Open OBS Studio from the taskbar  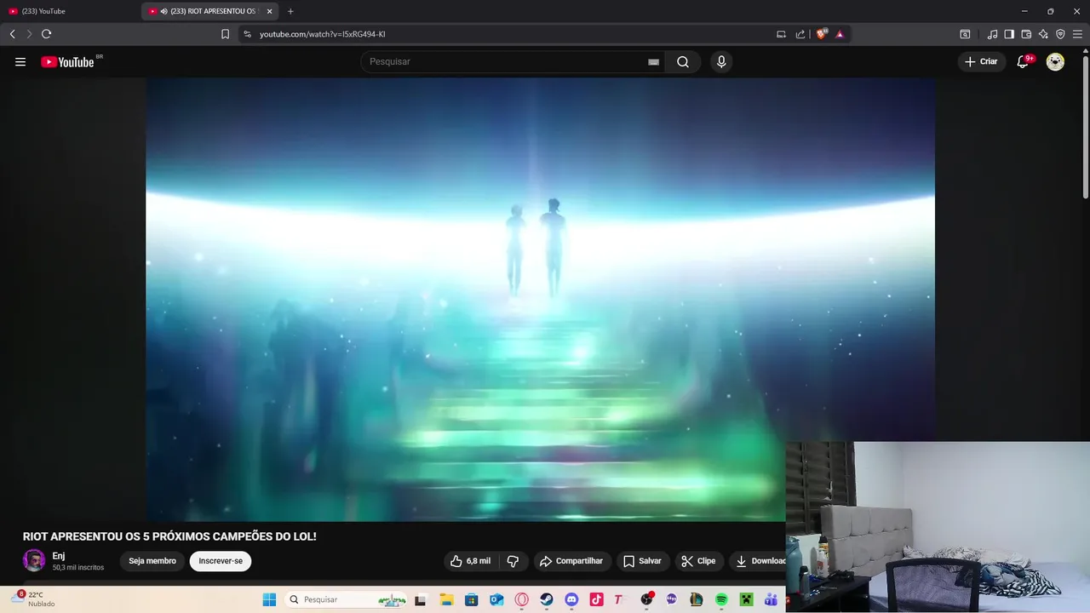point(646,599)
